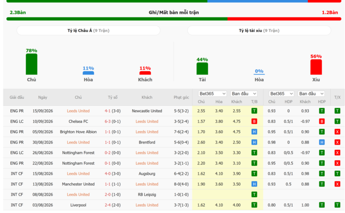Click the red B handicap badge in Chelsea row
This screenshot has width=345, height=213.
click(x=322, y=121)
